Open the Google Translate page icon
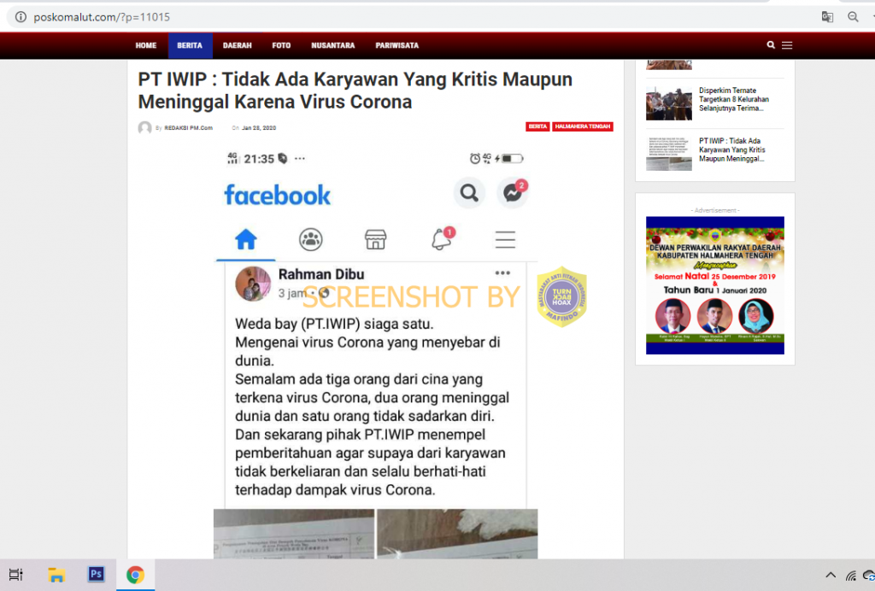Image resolution: width=875 pixels, height=591 pixels. pos(827,17)
